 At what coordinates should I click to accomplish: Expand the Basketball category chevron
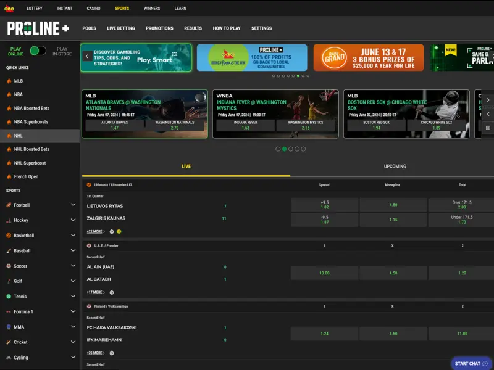73,236
